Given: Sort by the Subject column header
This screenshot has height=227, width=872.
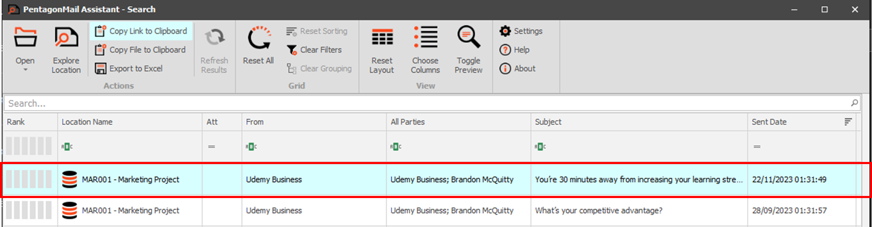Looking at the screenshot, I should [548, 122].
